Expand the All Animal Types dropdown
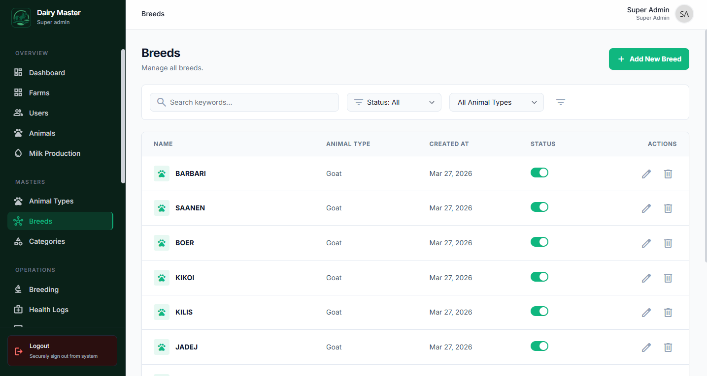Viewport: 707px width, 376px height. click(496, 102)
